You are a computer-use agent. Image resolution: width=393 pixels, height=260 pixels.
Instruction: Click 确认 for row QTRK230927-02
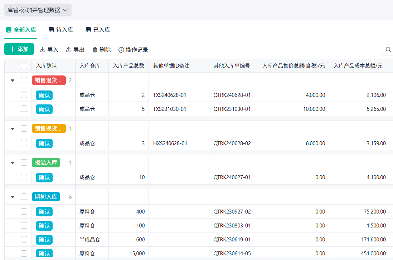click(44, 212)
